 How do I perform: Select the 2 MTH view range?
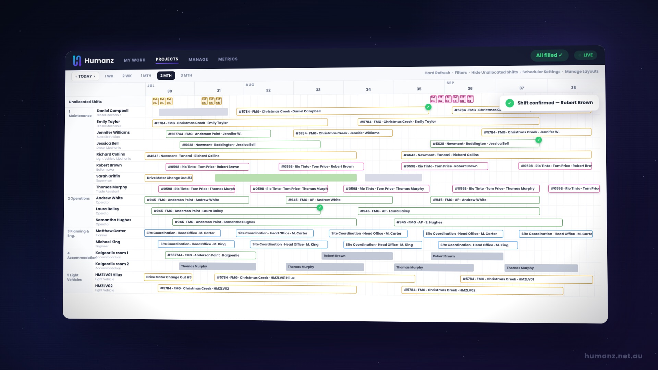(x=166, y=75)
